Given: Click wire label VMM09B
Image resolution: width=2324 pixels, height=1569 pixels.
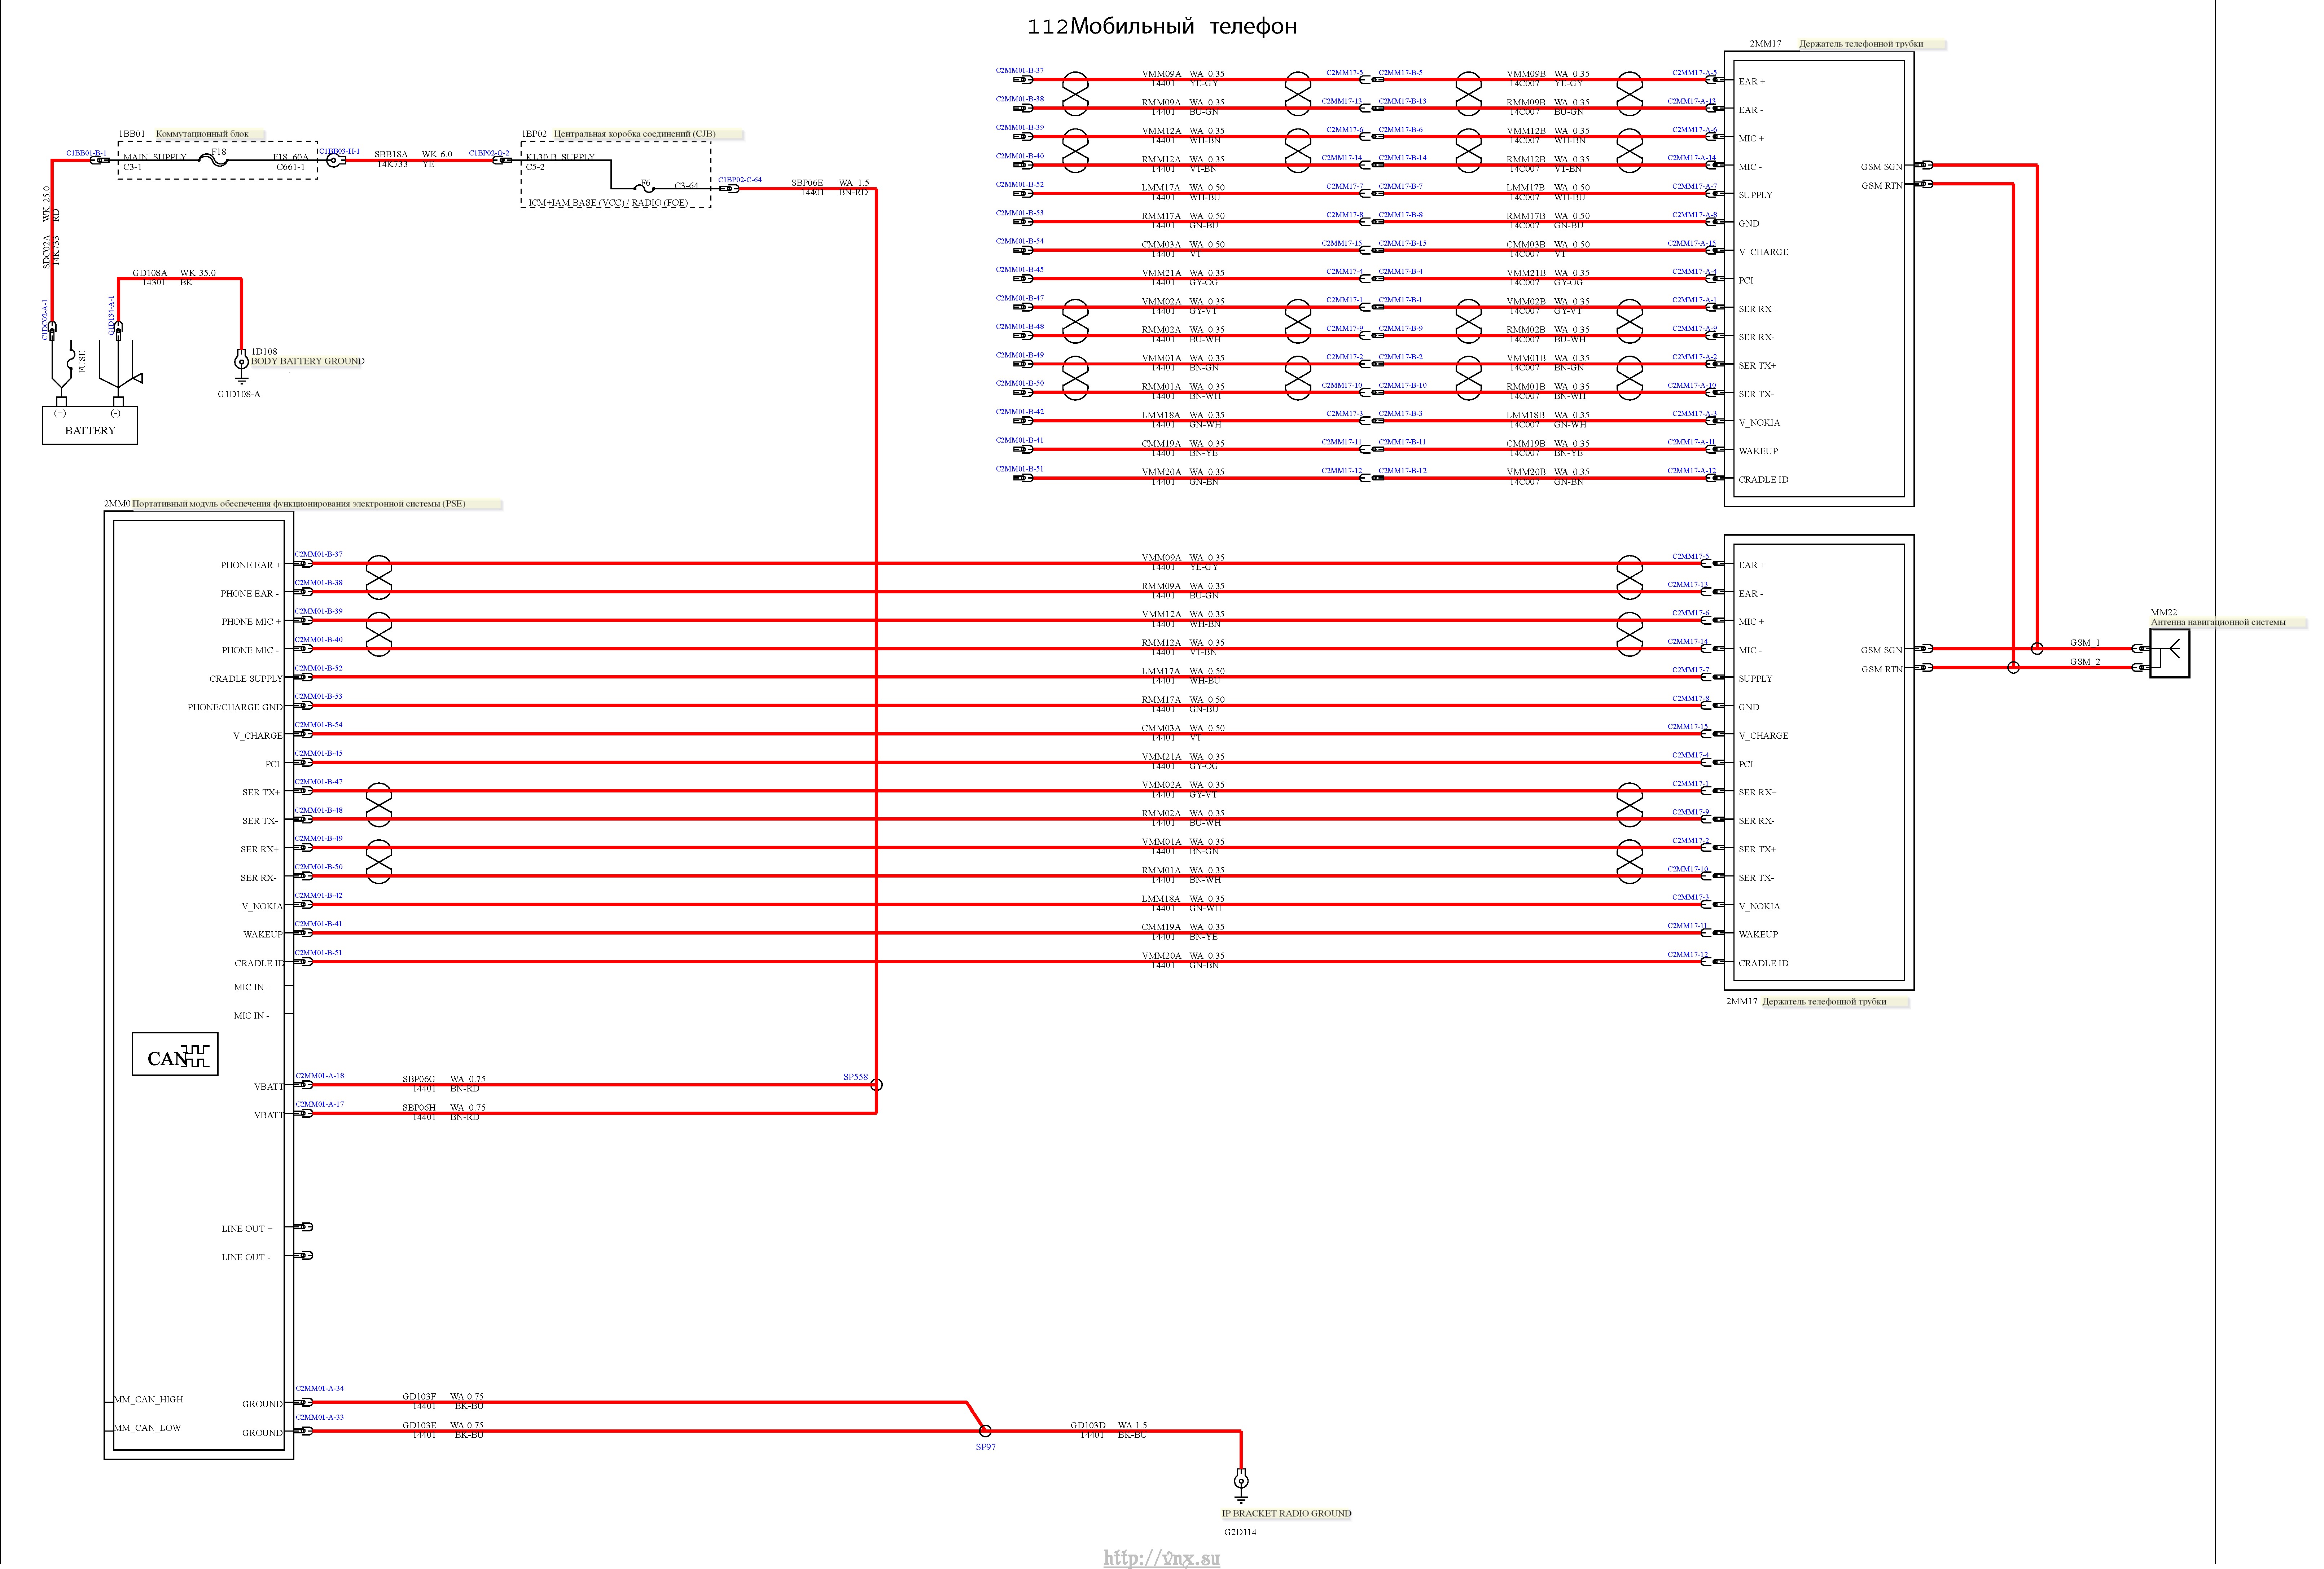Looking at the screenshot, I should (x=1526, y=74).
